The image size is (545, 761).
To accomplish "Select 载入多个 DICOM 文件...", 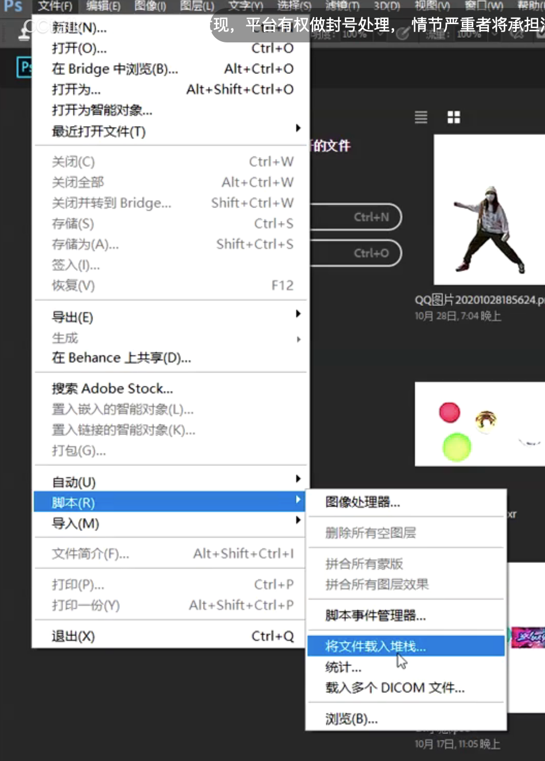I will click(406, 688).
